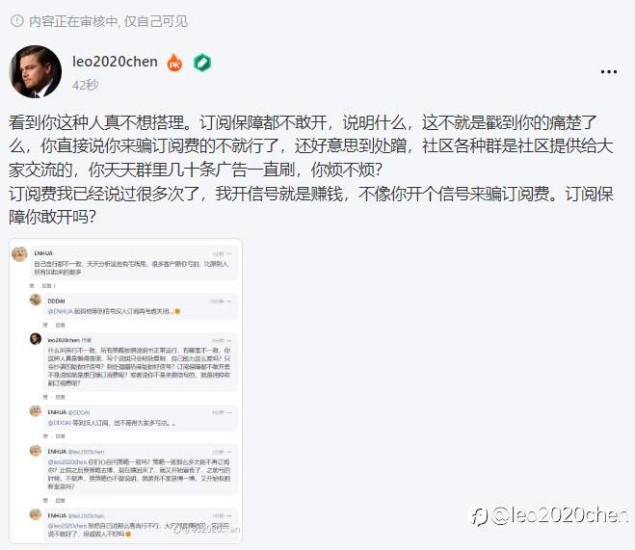This screenshot has height=550, width=635.
Task: Open leo2020chen's large profile avatar
Action: (36, 71)
